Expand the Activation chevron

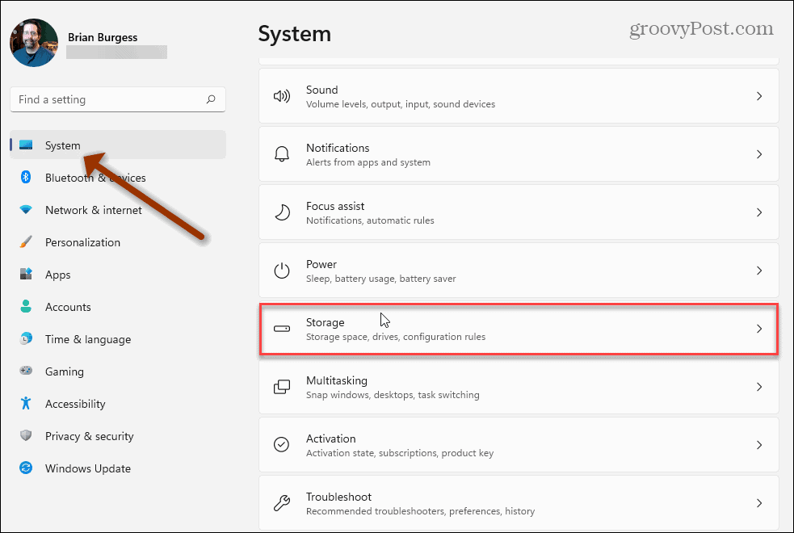coord(758,444)
